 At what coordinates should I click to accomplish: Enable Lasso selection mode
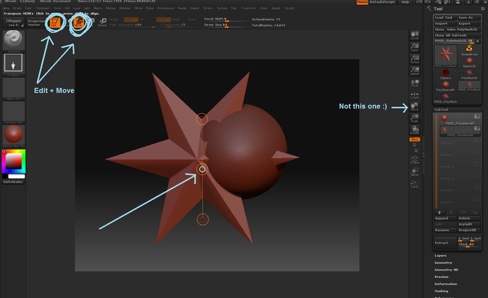point(415,184)
